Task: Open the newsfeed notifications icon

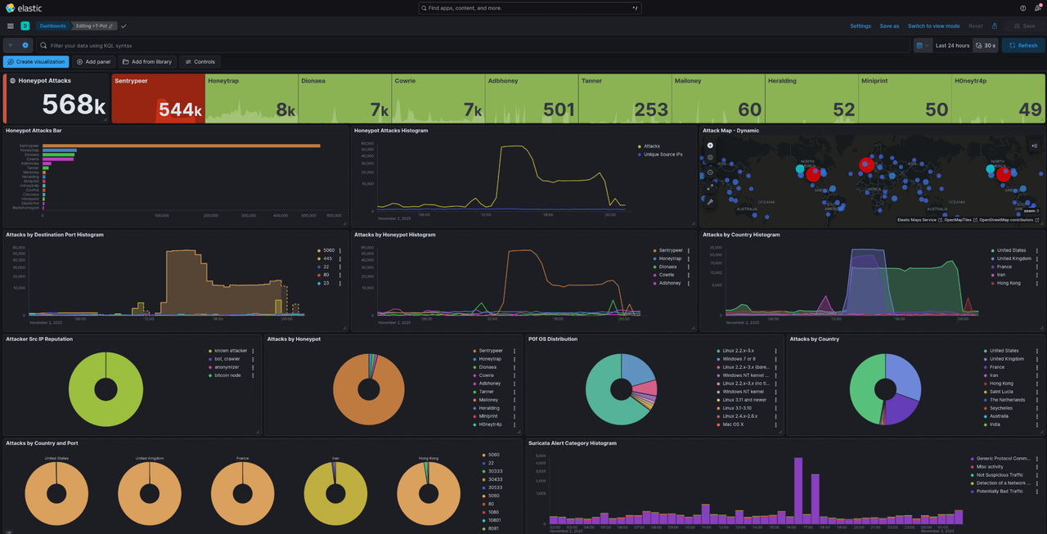Action: pos(1037,7)
